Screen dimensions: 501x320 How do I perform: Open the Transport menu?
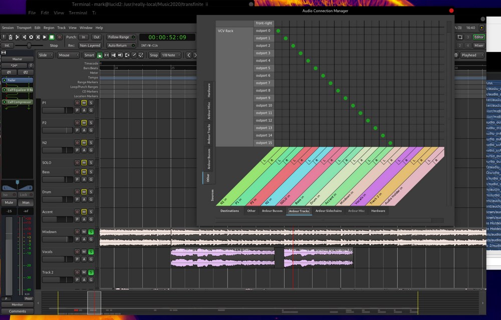point(24,28)
